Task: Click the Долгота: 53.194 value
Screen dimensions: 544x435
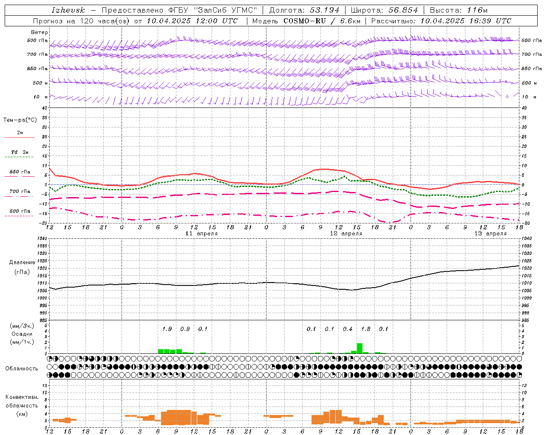Action: [304, 10]
